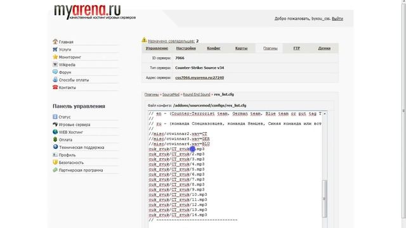The height and width of the screenshot is (228, 406).
Task: Click the shield icon beside Безопасность
Action: (55, 162)
